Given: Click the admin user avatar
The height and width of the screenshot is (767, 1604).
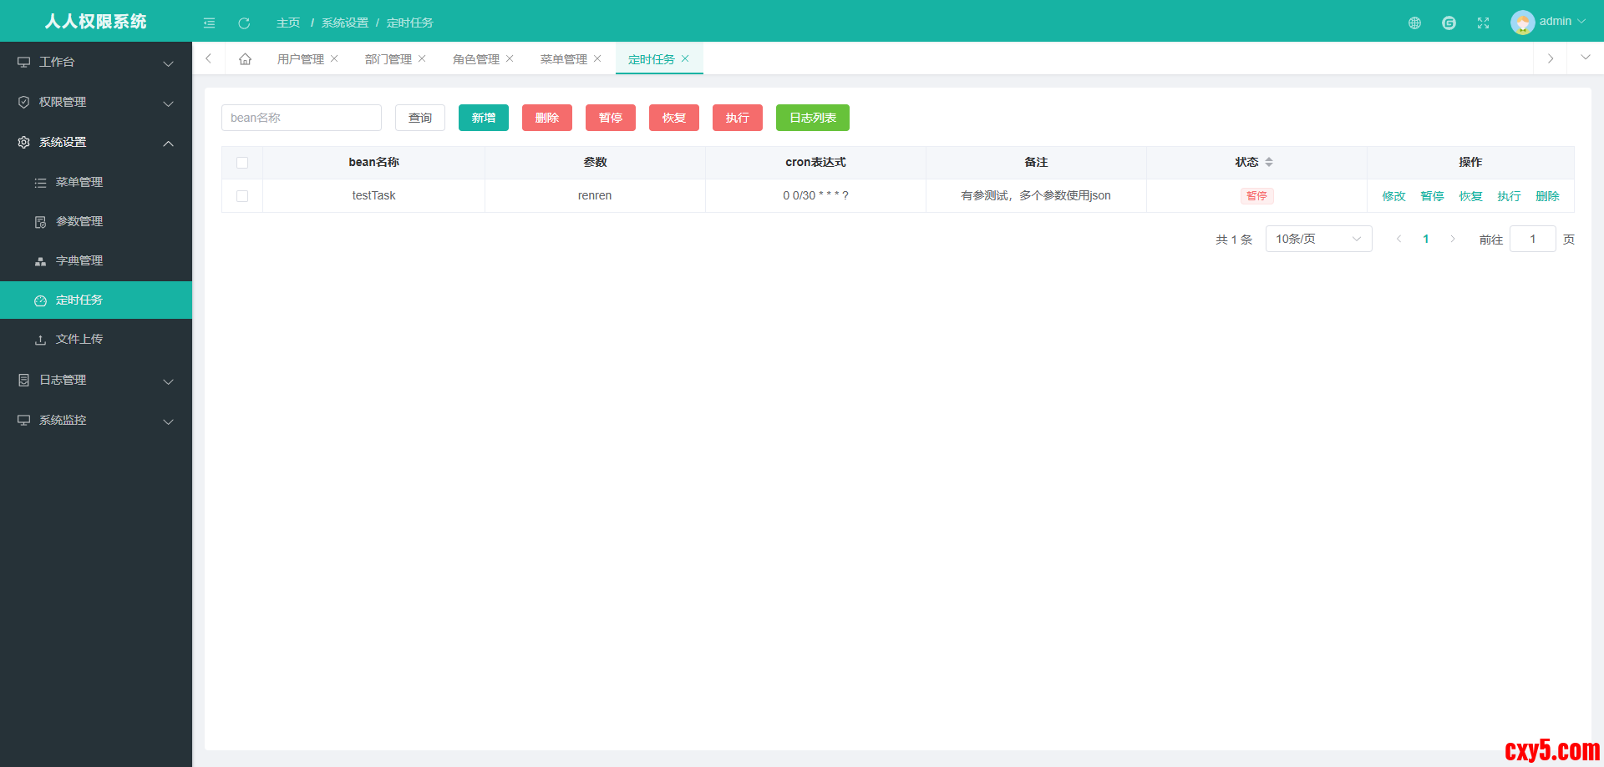Looking at the screenshot, I should click(1522, 22).
